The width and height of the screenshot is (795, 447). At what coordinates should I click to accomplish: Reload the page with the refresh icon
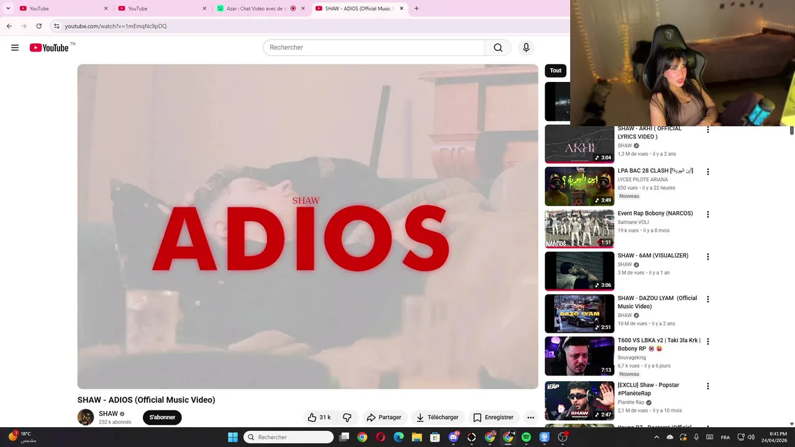point(39,26)
